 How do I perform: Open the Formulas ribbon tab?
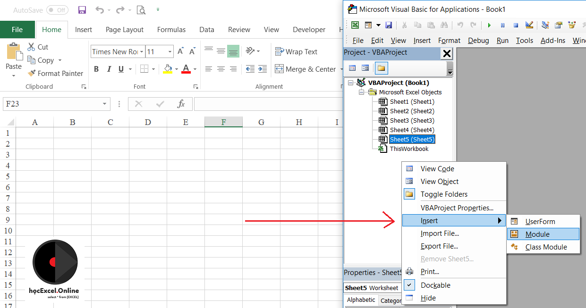(171, 29)
